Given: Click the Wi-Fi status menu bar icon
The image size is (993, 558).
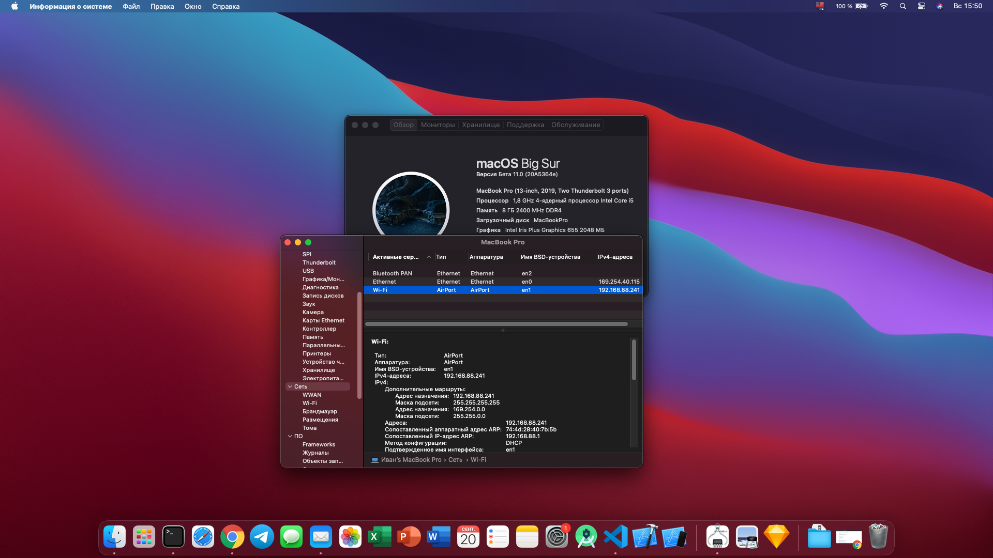Looking at the screenshot, I should tap(883, 6).
